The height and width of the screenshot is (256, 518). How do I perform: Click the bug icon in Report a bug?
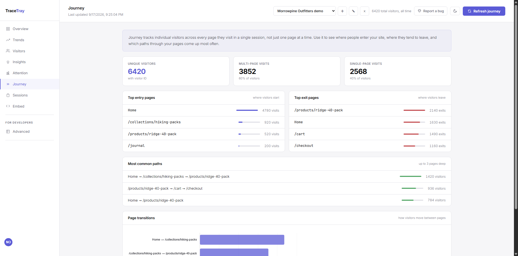coord(419,11)
